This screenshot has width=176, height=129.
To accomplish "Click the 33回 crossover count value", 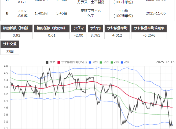I will click(x=10, y=51).
